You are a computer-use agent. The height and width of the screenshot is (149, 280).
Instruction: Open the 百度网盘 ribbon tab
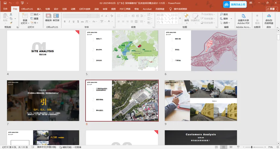(160, 9)
